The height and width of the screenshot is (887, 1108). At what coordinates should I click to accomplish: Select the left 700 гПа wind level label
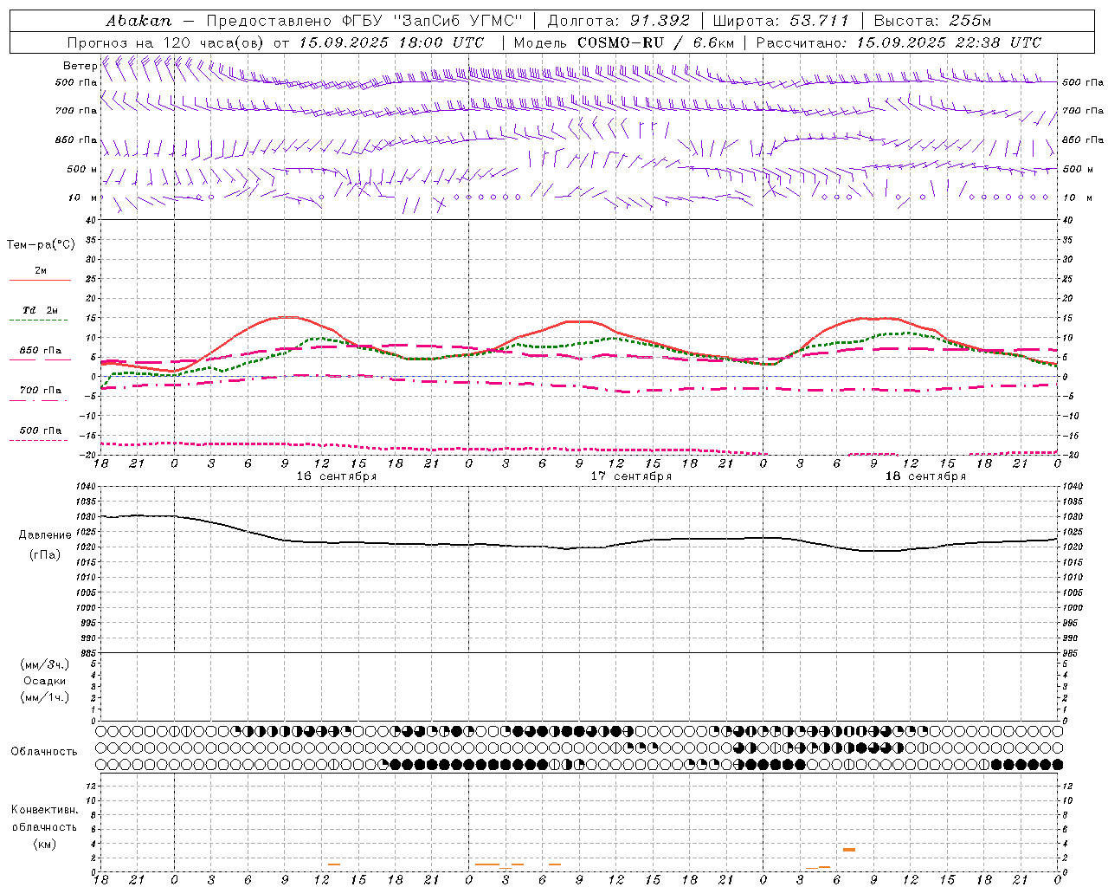pos(76,111)
